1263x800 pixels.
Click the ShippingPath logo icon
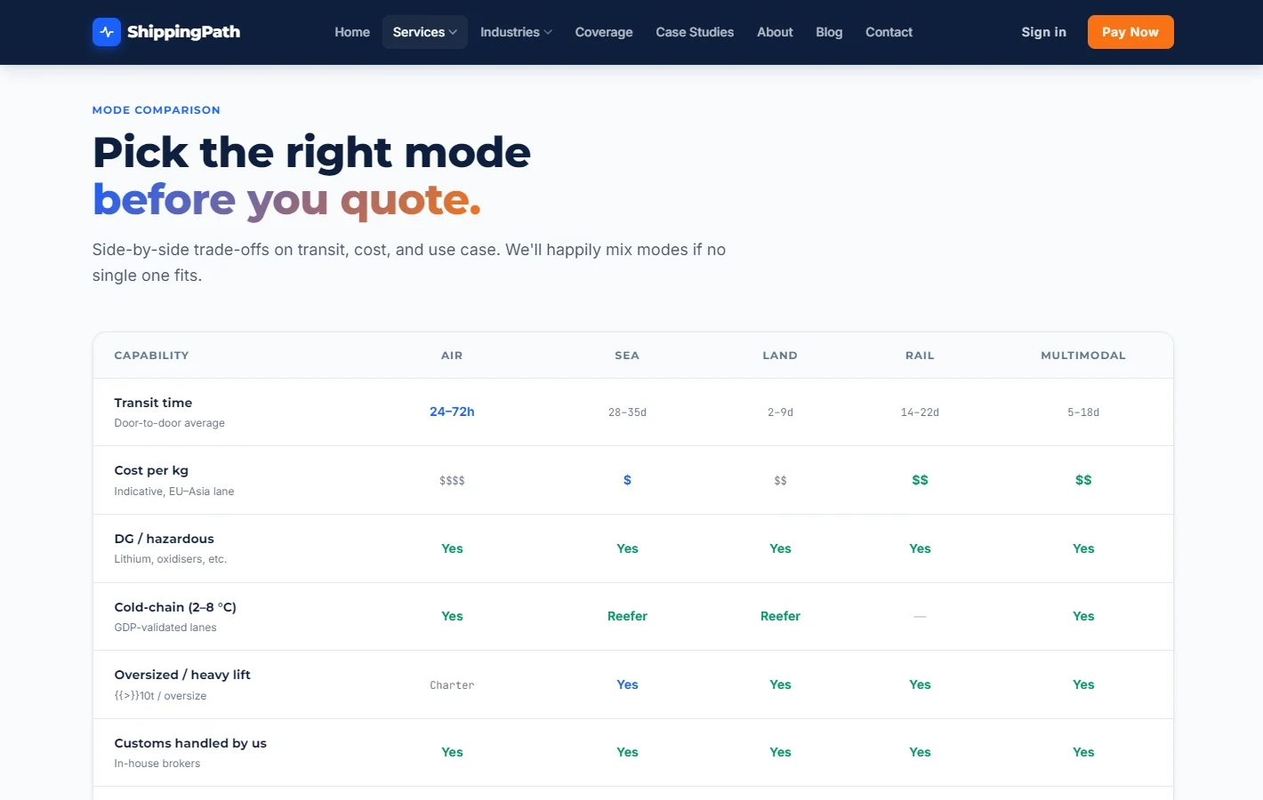pyautogui.click(x=107, y=32)
